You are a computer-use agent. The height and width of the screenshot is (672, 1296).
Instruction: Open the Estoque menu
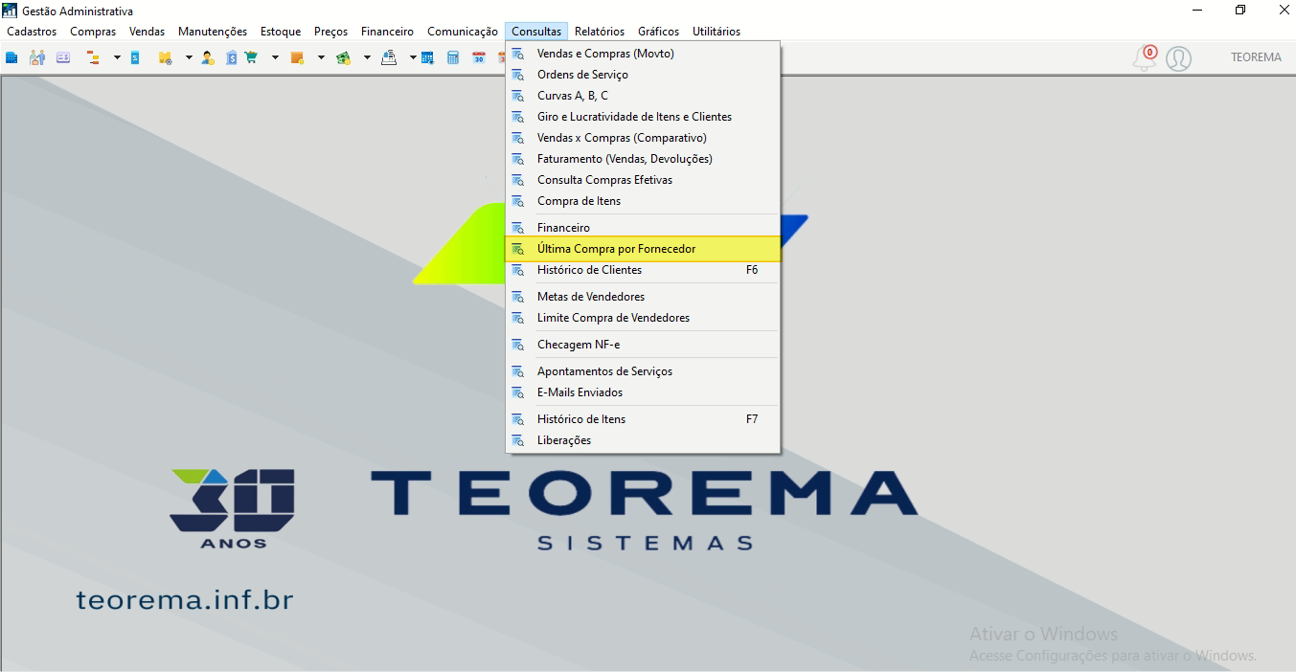[x=281, y=32]
